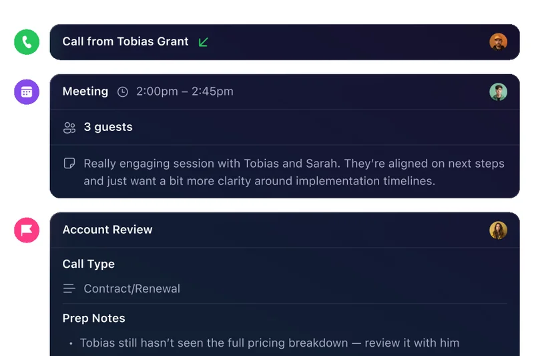Click the purple calendar meeting icon

click(27, 92)
